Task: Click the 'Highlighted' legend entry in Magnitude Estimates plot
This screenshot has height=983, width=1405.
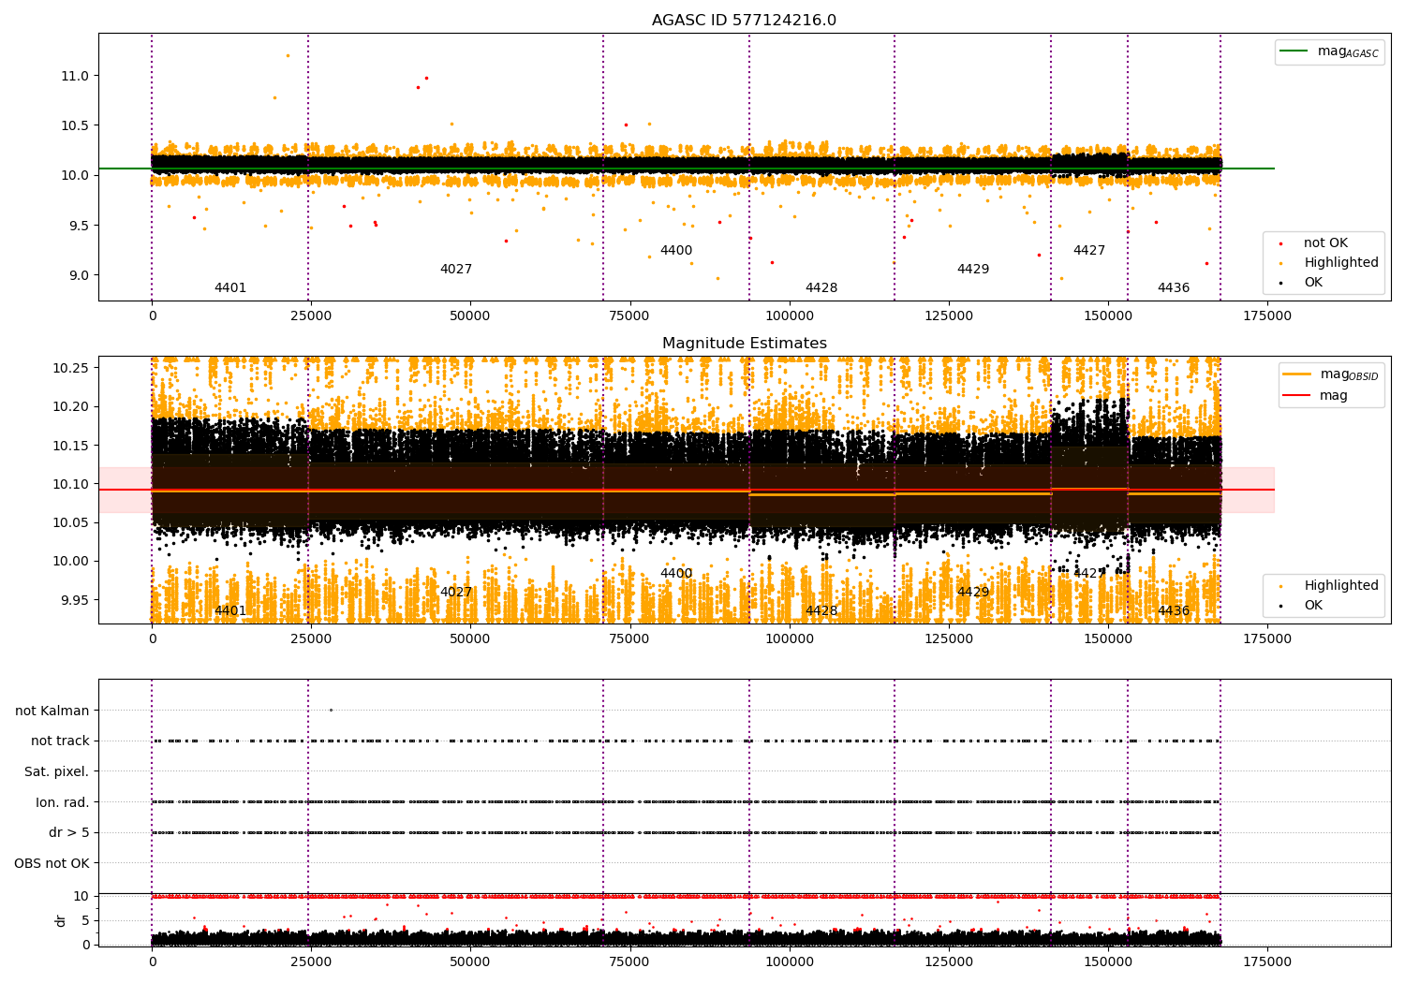Action: pyautogui.click(x=1341, y=586)
